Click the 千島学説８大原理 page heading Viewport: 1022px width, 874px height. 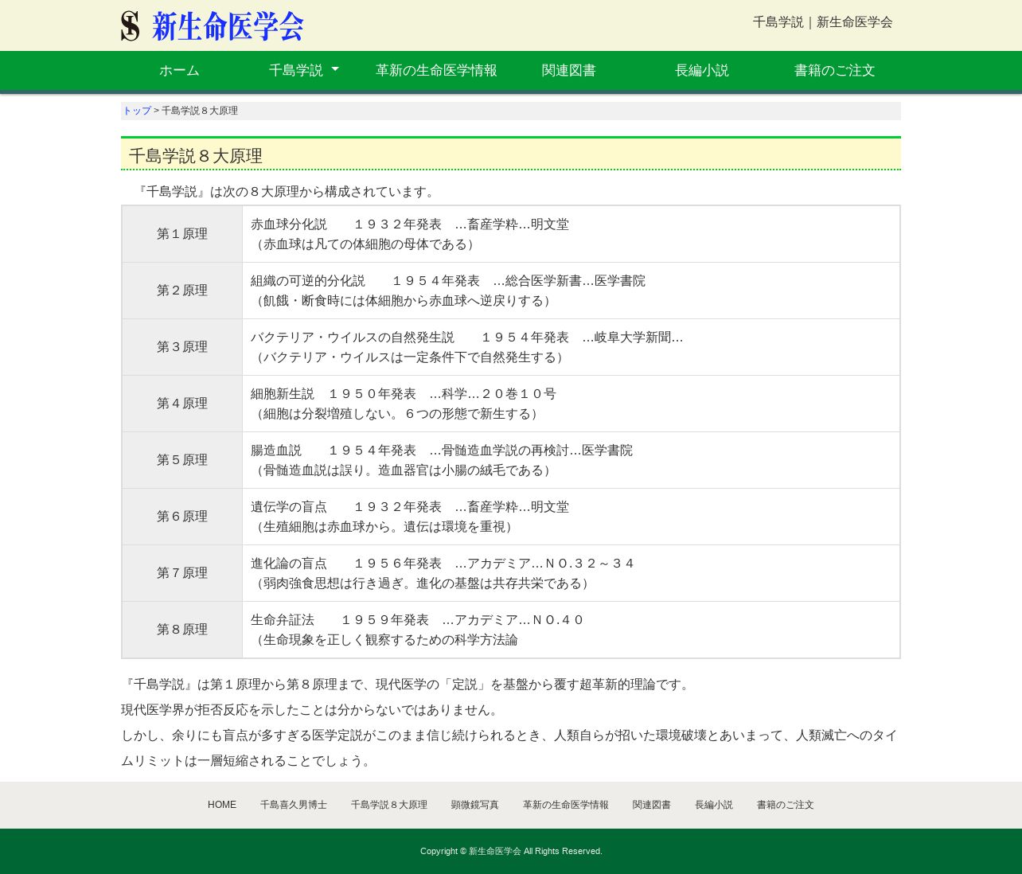tap(511, 154)
